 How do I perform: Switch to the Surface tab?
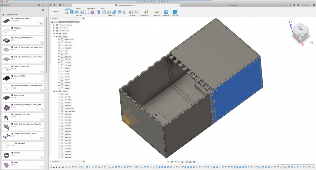pyautogui.click(x=78, y=8)
